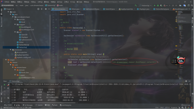
Task: Click the Run panel layout sort icon
Action: [x=8, y=88]
